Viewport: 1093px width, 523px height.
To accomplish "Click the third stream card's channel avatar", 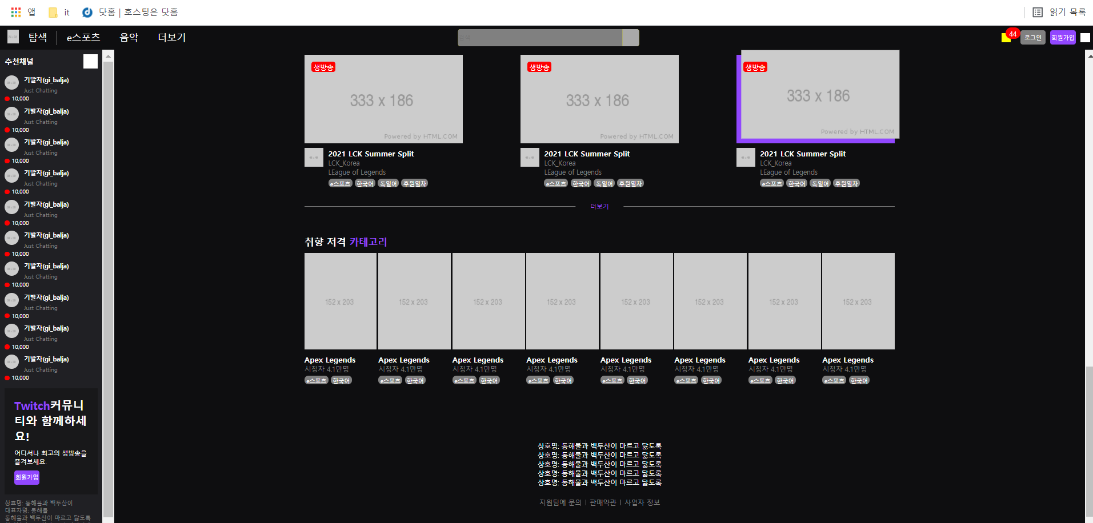I will coord(746,158).
